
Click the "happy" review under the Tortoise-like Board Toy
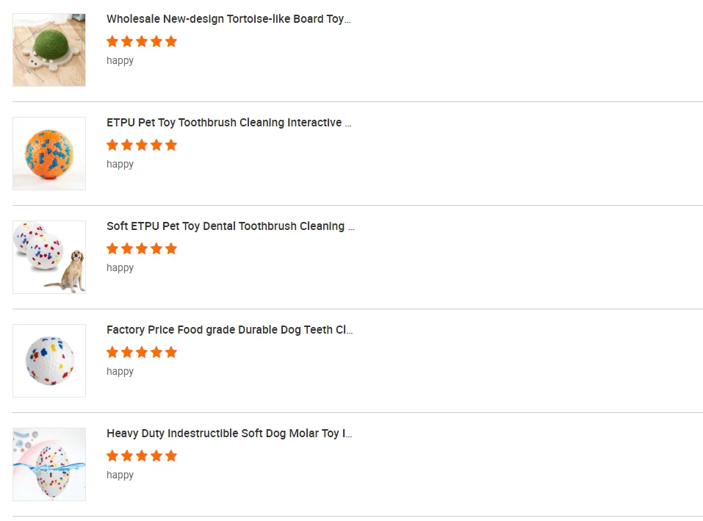click(x=120, y=61)
